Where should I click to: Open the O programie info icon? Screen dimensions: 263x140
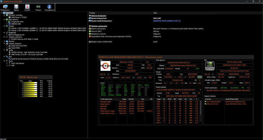coord(49,7)
